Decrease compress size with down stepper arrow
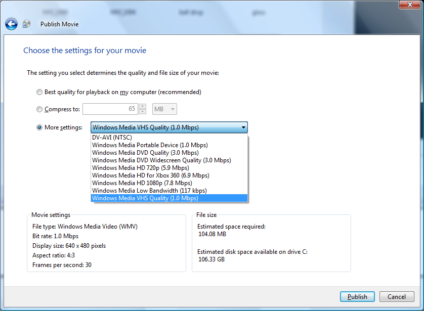Image resolution: width=424 pixels, height=311 pixels. 143,112
